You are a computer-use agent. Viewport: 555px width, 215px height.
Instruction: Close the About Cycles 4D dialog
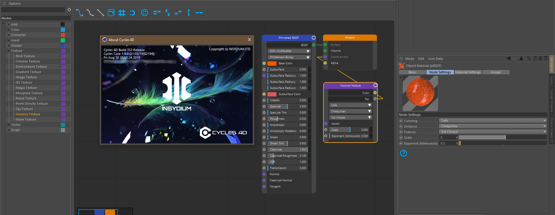click(x=249, y=40)
